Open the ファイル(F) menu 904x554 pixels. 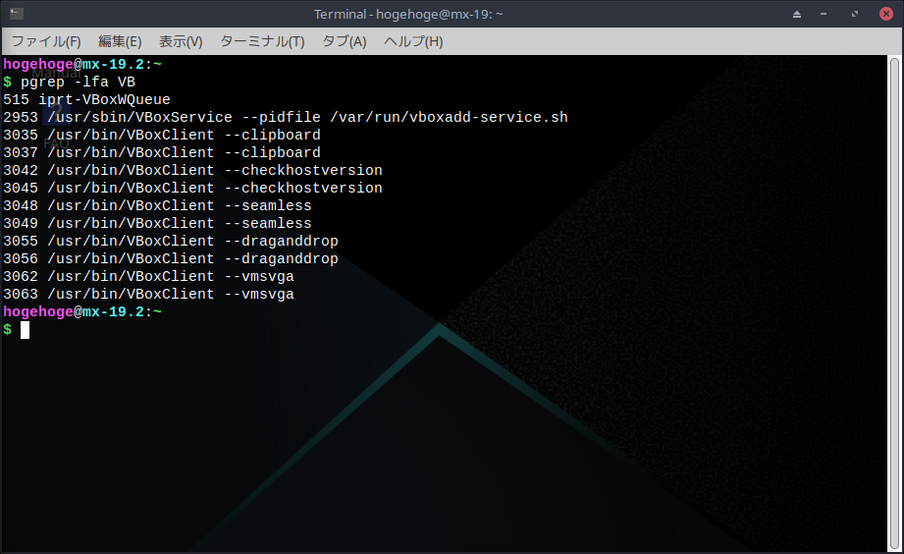tap(46, 41)
